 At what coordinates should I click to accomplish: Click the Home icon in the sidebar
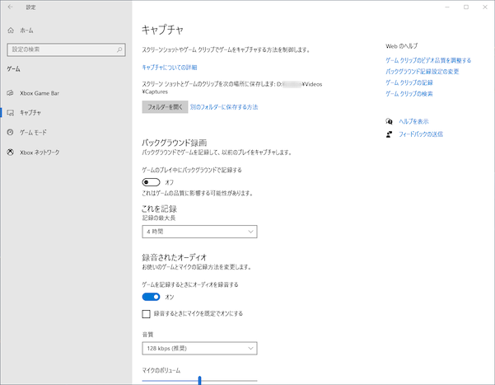[x=10, y=30]
